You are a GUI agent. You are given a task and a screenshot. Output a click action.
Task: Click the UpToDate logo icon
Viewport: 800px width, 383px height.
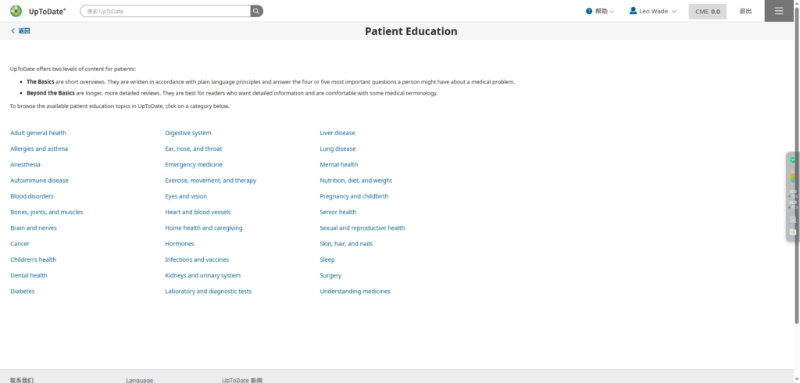coord(16,11)
